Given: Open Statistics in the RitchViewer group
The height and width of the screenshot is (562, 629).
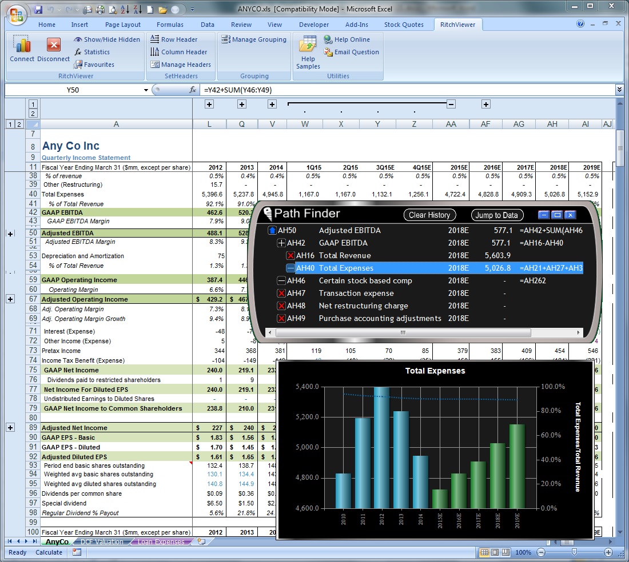Looking at the screenshot, I should pos(92,51).
